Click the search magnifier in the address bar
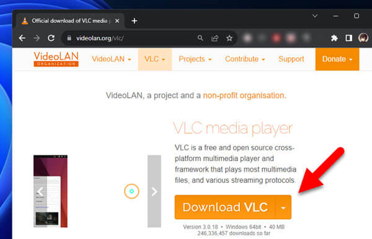This screenshot has width=372, height=239. pyautogui.click(x=200, y=38)
